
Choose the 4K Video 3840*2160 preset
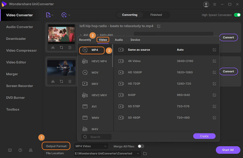pos(166,61)
